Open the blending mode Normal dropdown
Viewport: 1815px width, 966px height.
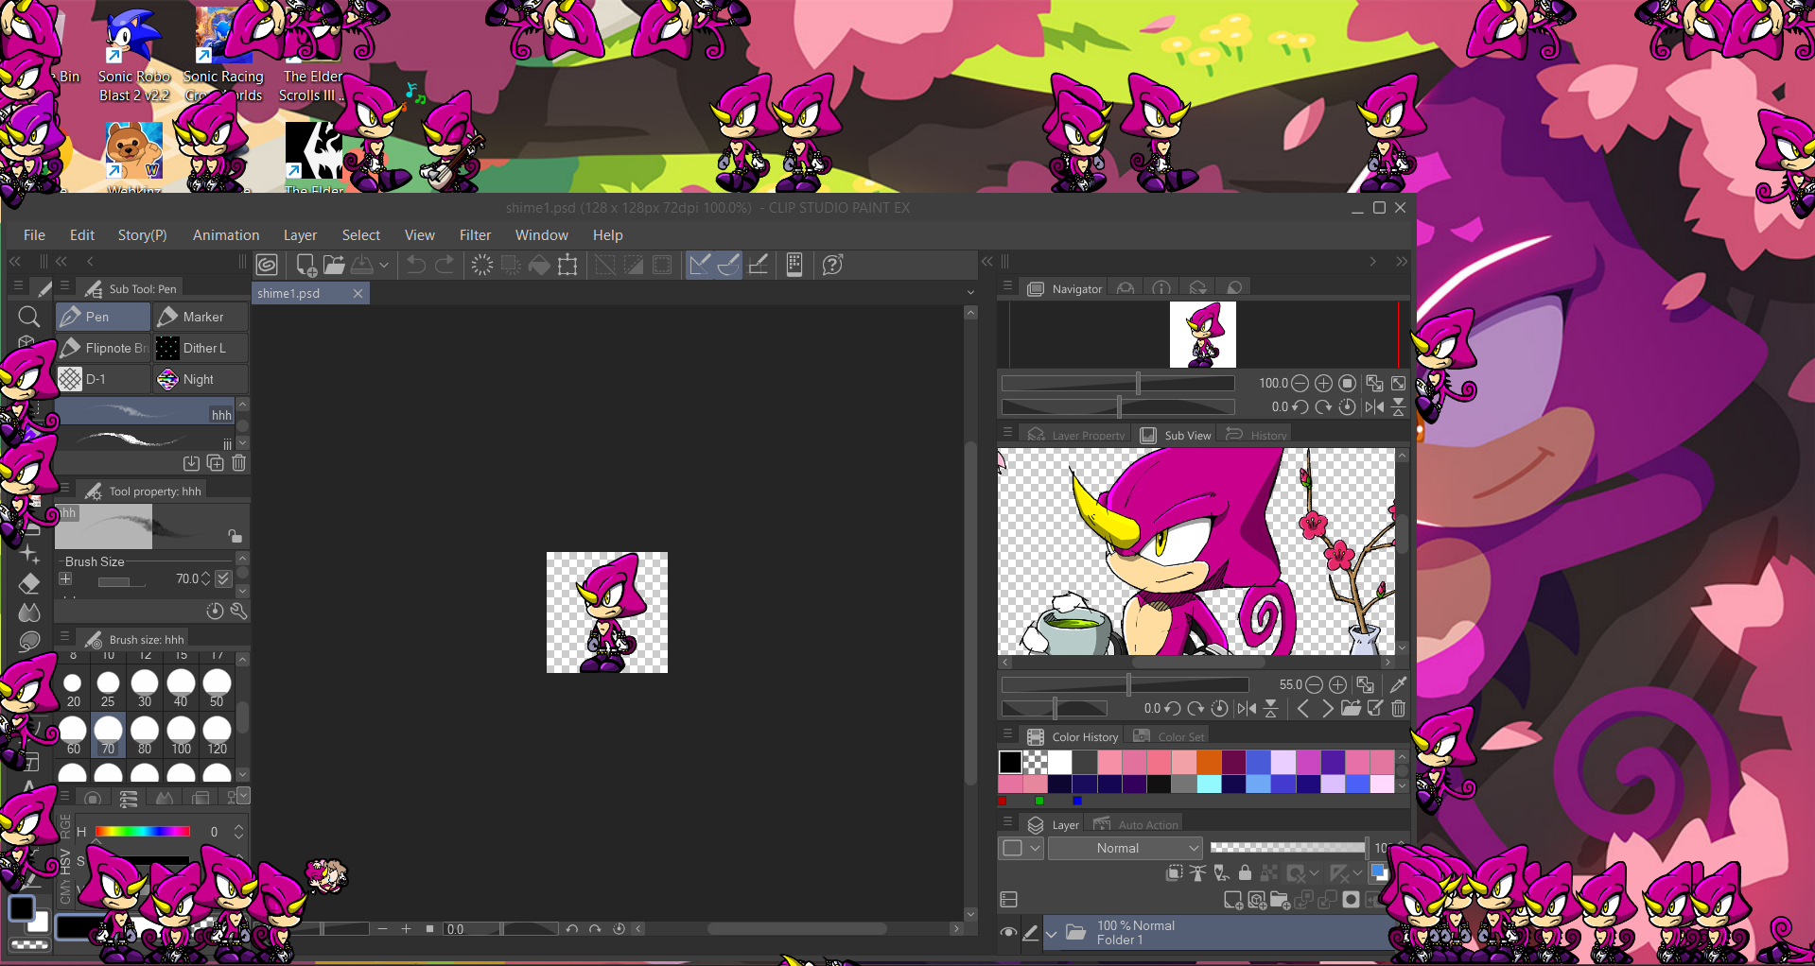tap(1125, 848)
